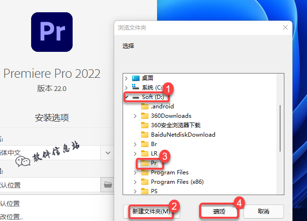This screenshot has width=307, height=221.
Task: Expand the LR folder node
Action: click(x=135, y=154)
